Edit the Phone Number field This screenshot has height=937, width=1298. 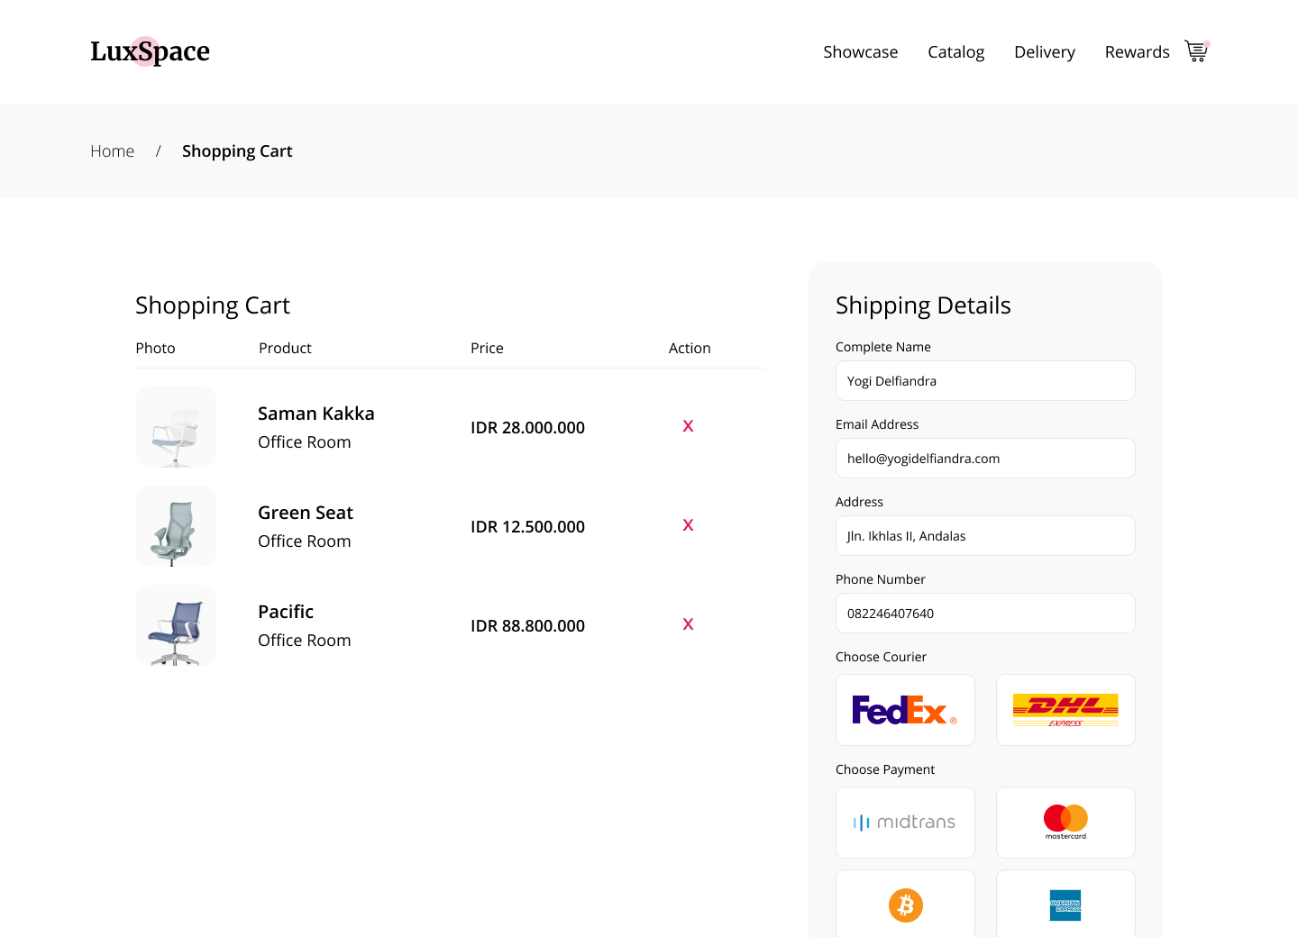tap(985, 614)
